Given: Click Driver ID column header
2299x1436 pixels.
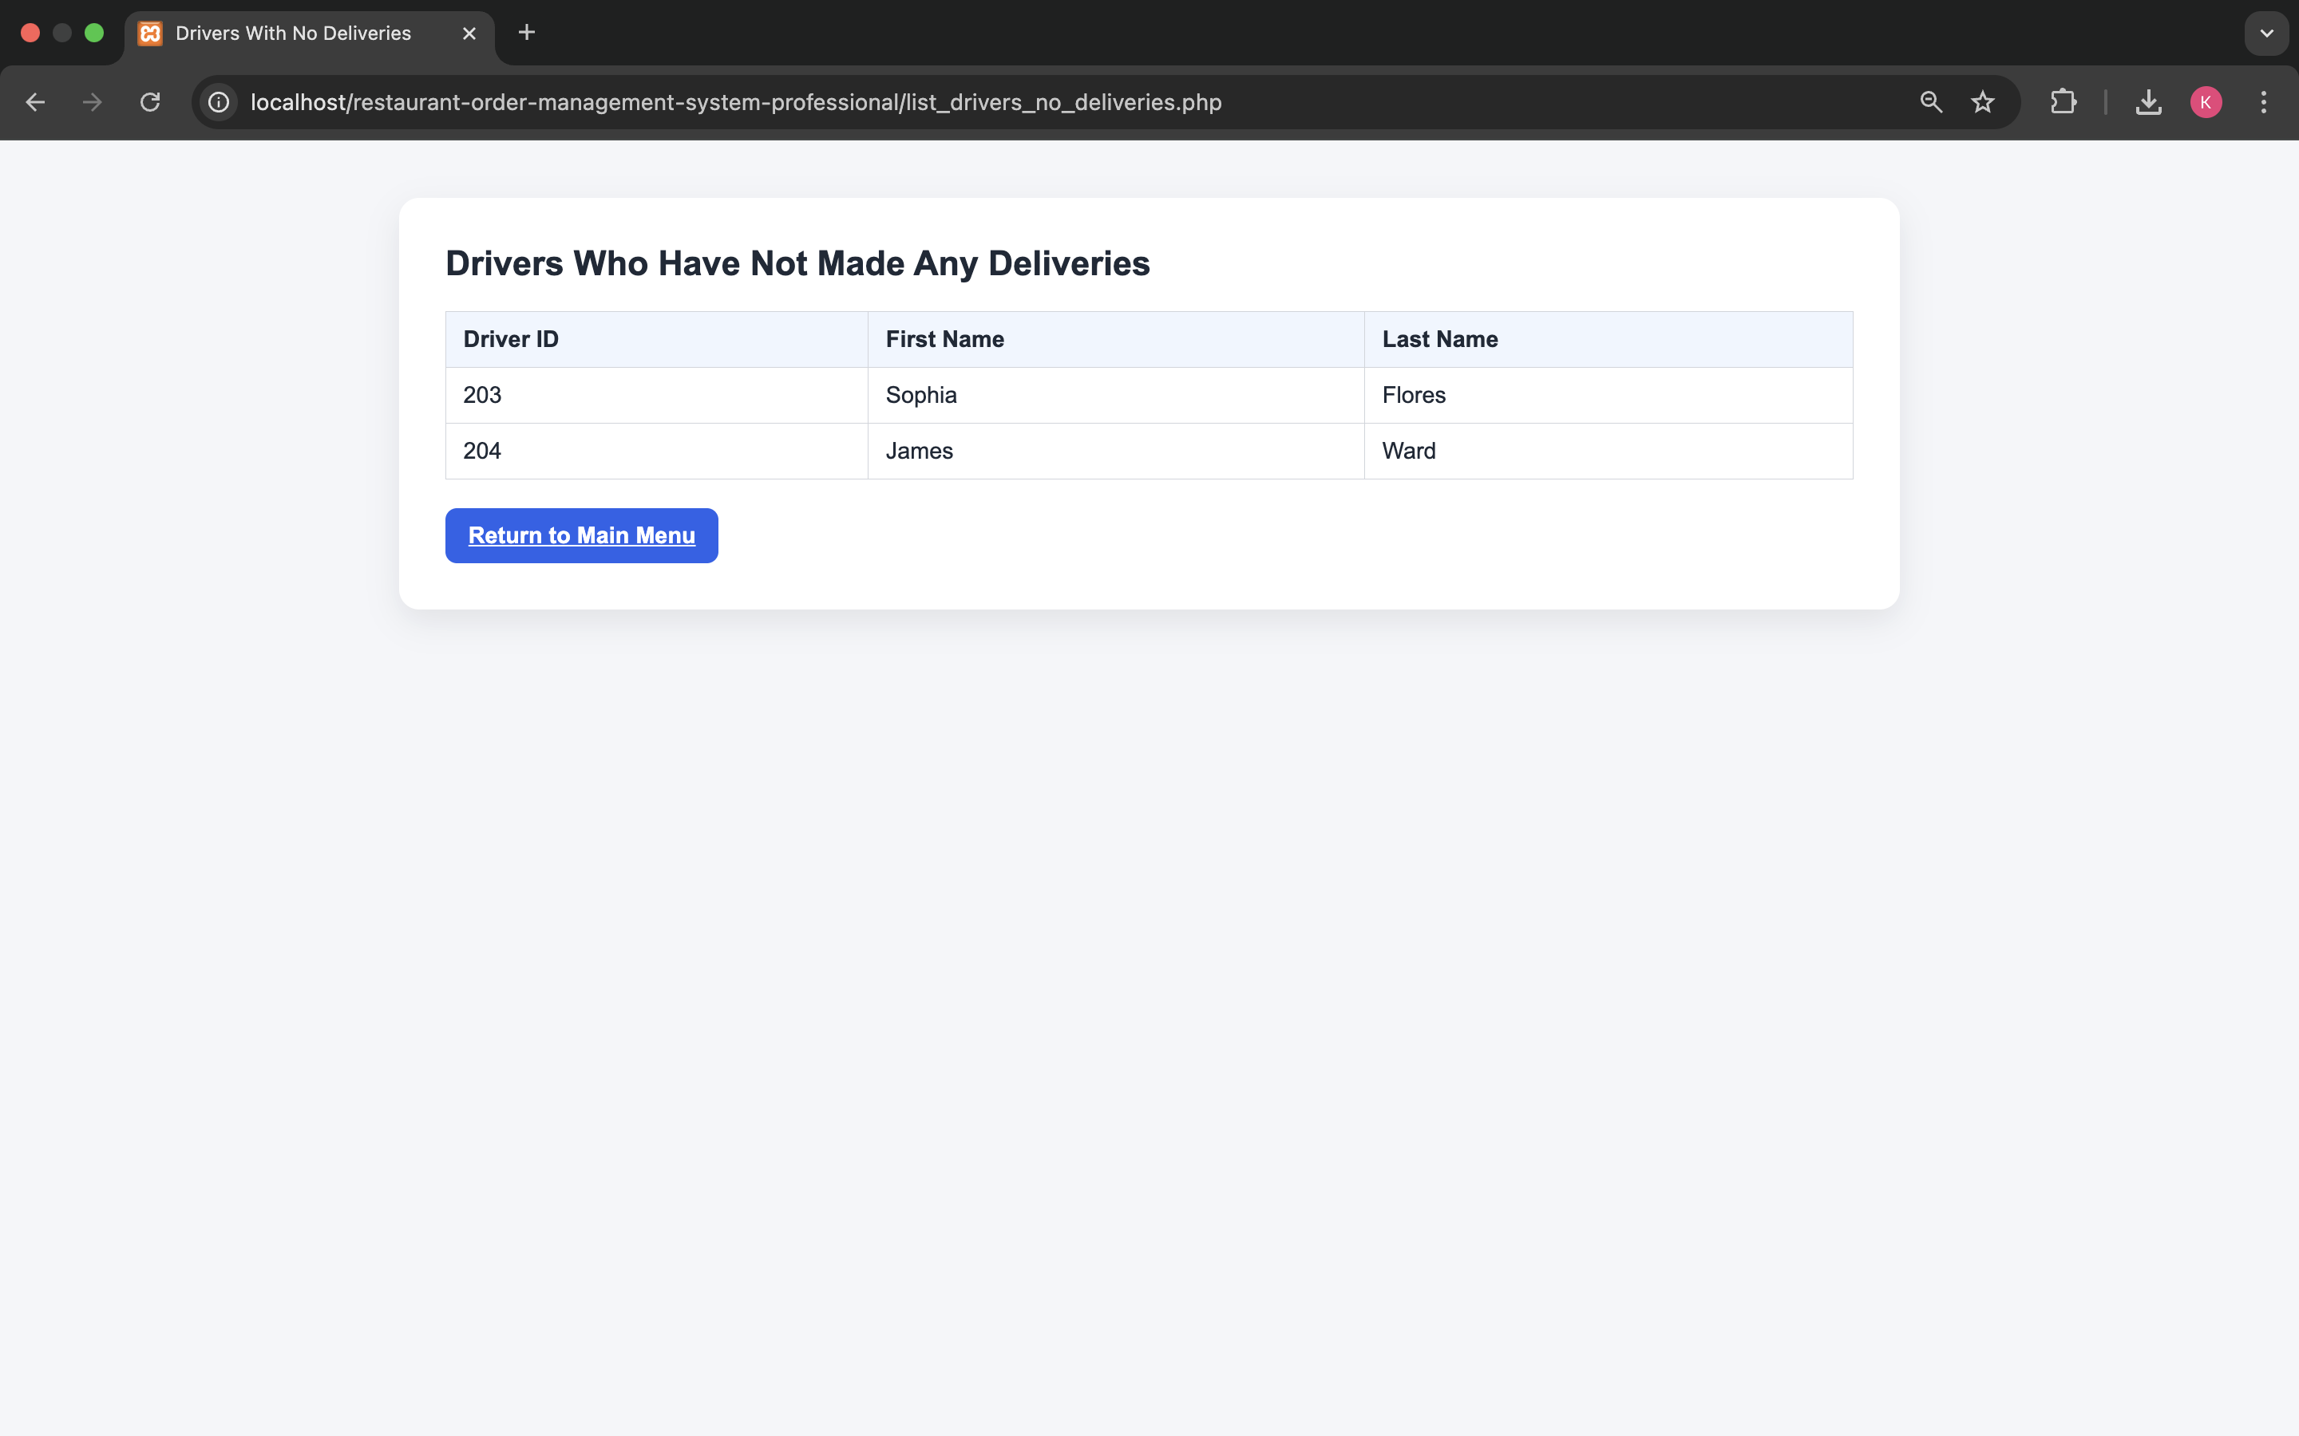Looking at the screenshot, I should (511, 339).
